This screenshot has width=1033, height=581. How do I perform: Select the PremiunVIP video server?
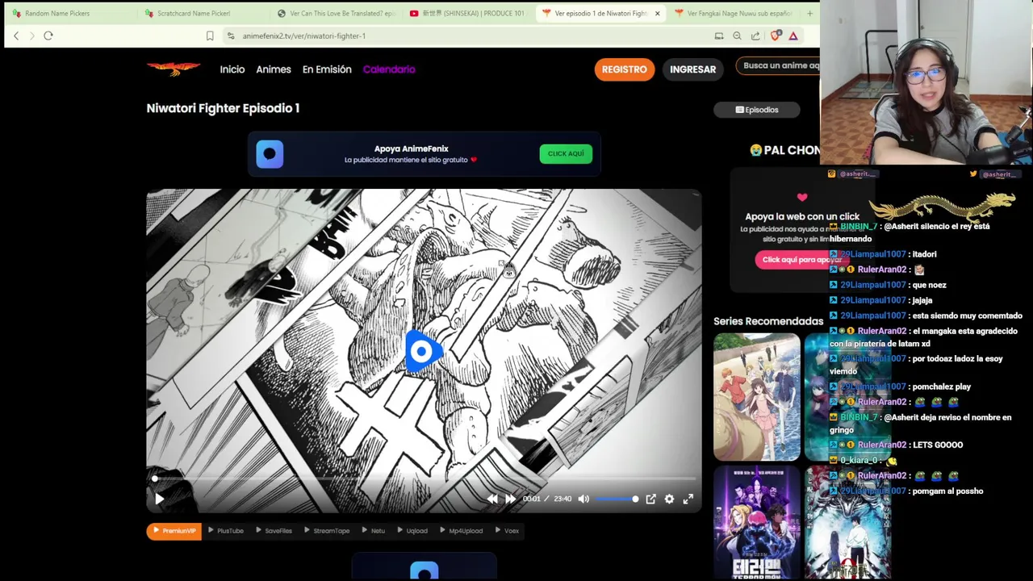tap(174, 531)
